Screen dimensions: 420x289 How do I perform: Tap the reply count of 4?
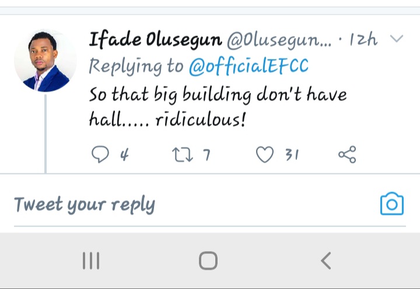(x=124, y=155)
